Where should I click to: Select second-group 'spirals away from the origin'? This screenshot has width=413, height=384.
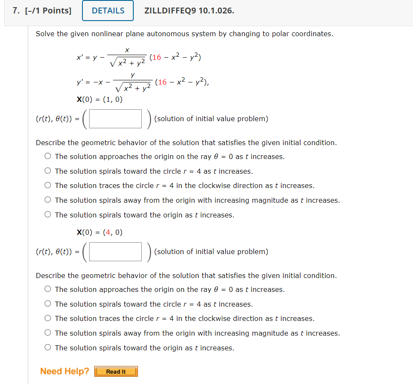48,333
